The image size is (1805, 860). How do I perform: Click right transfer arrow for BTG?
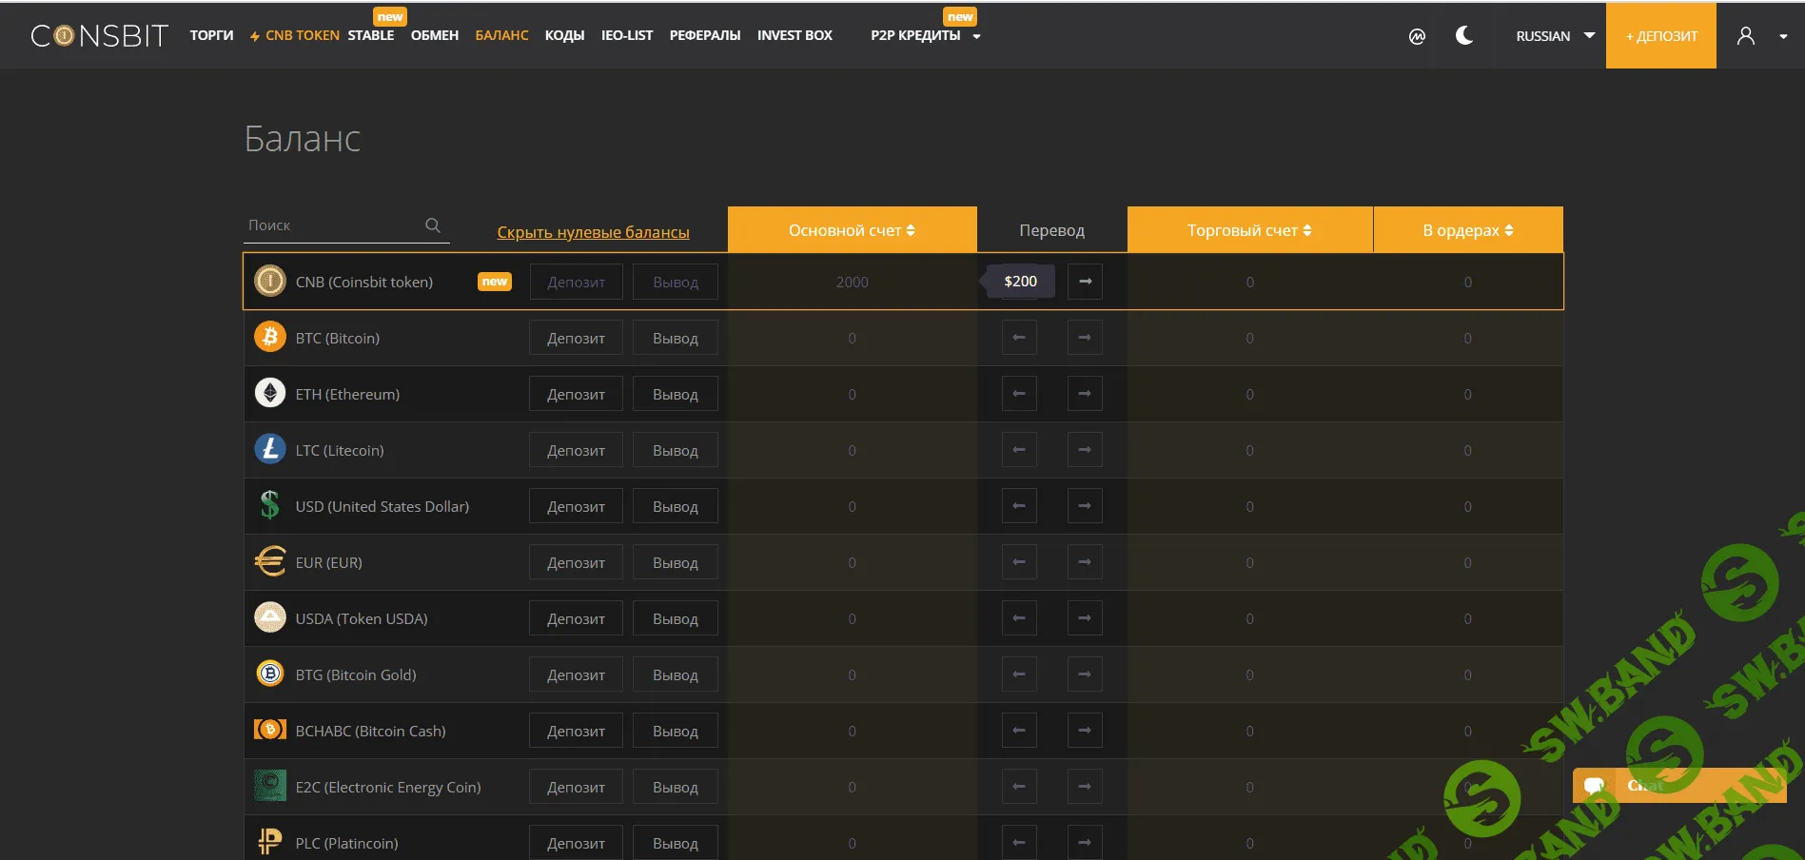click(x=1085, y=674)
